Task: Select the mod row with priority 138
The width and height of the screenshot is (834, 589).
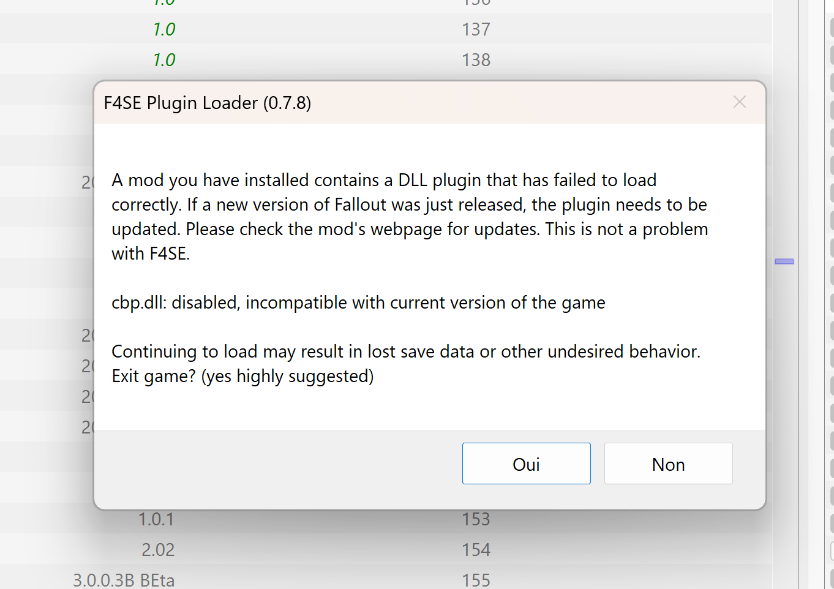Action: 386,59
